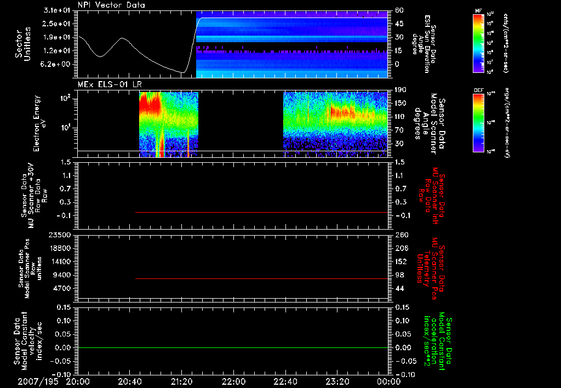Click the '152' telemetry tick label
The image size is (561, 388).
400,261
